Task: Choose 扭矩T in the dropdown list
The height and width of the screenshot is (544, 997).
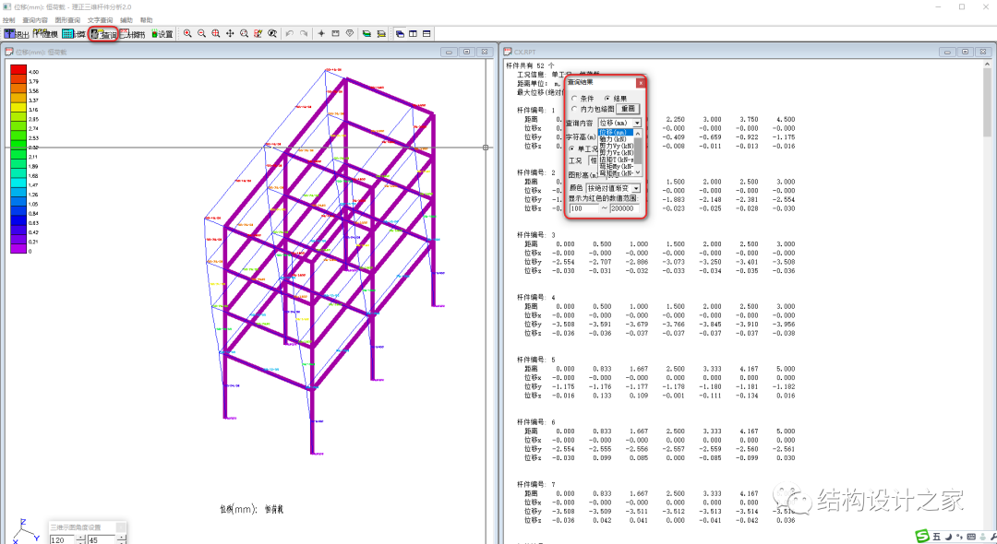Action: 616,160
